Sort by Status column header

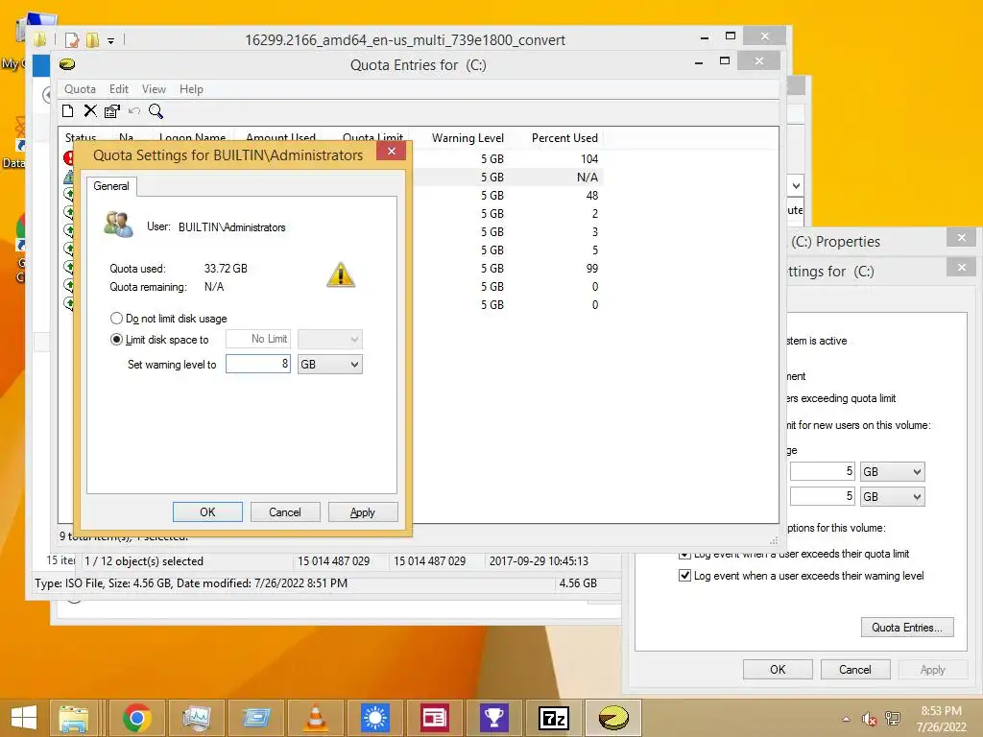81,138
